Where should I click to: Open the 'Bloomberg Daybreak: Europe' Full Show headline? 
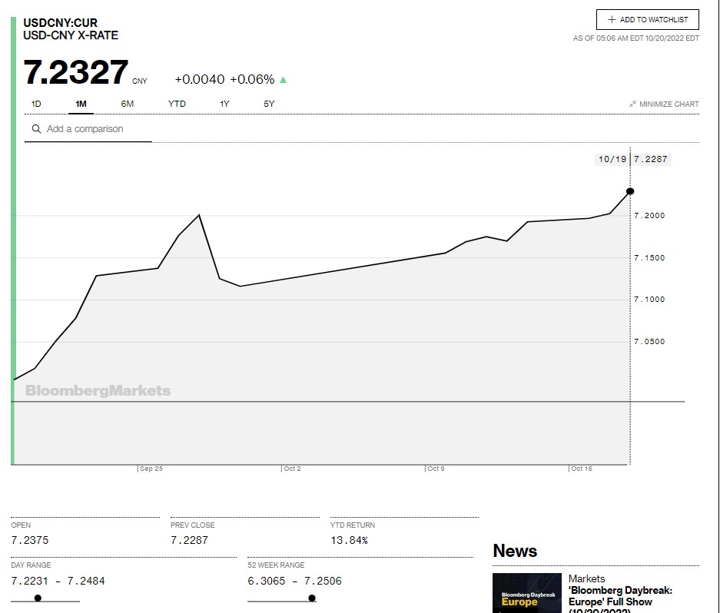point(620,596)
